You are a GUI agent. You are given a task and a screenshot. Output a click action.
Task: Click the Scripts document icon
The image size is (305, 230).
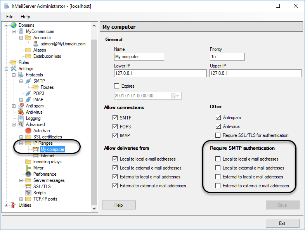click(28, 193)
